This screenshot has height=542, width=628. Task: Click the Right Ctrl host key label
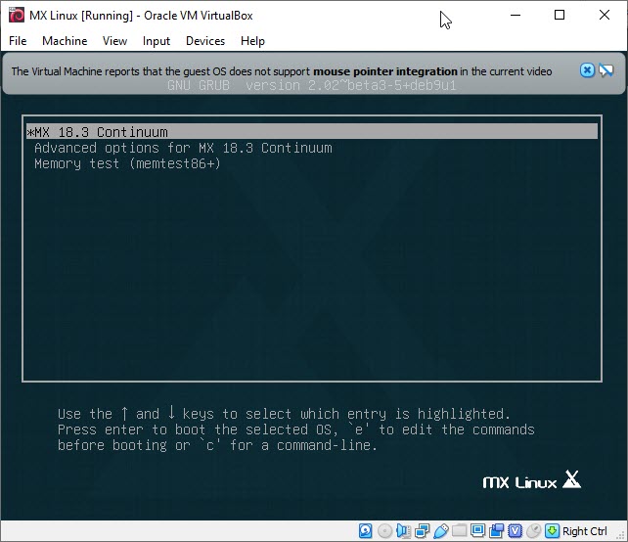585,531
